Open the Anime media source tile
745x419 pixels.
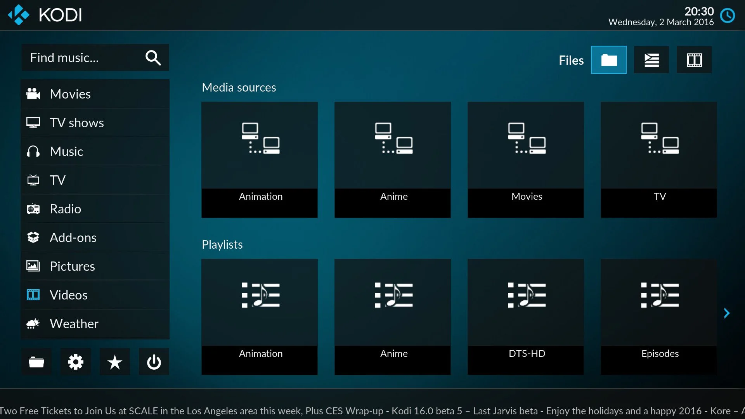point(392,159)
